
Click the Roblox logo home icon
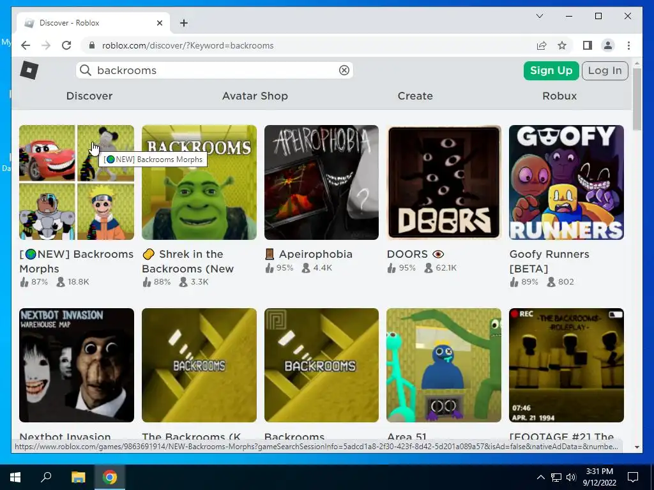[29, 70]
